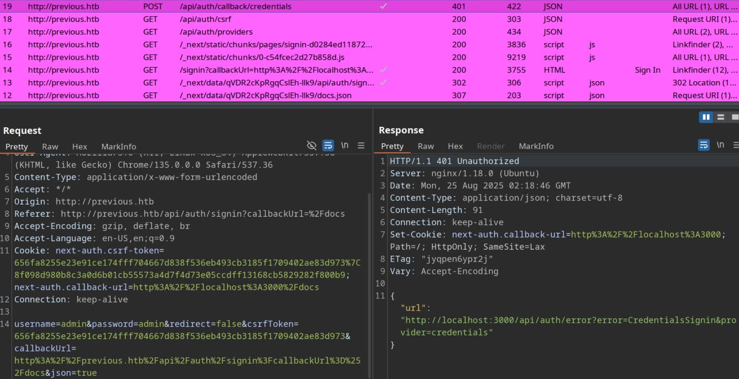Select the row for /api/auth/providers
Image resolution: width=739 pixels, height=379 pixels.
[369, 32]
